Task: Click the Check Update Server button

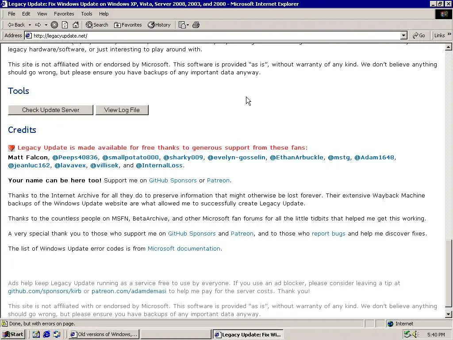Action: coord(50,110)
